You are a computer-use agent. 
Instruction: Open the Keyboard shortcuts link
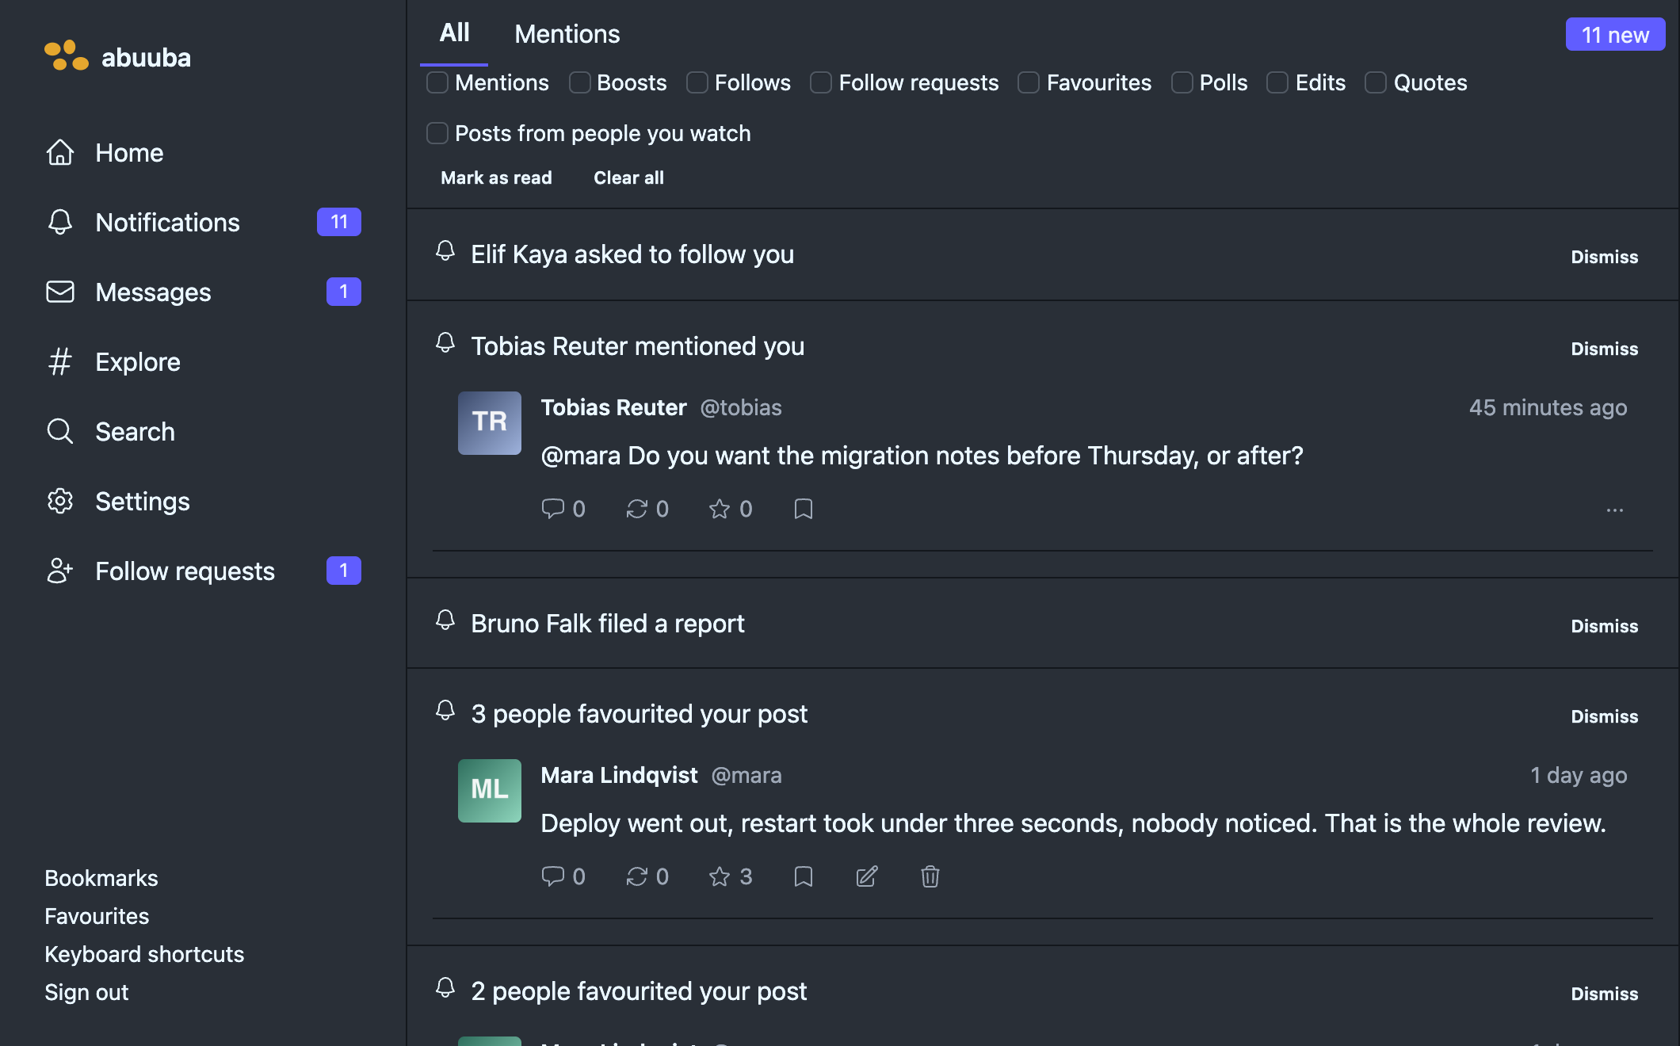(144, 954)
